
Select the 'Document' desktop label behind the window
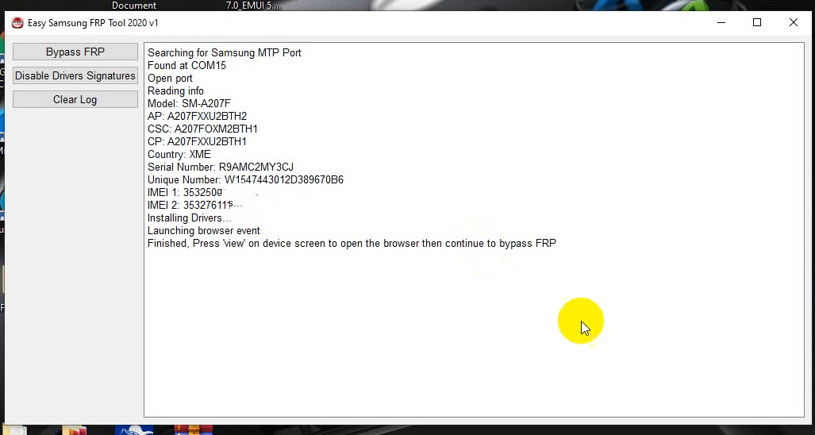[134, 6]
